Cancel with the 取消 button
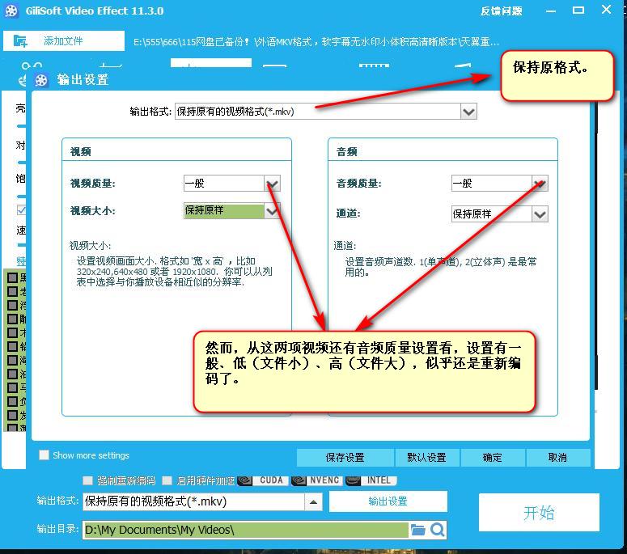 click(x=557, y=457)
